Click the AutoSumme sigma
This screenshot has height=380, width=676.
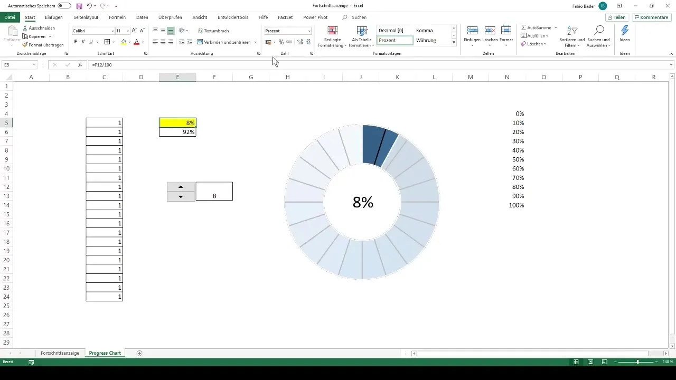click(523, 27)
